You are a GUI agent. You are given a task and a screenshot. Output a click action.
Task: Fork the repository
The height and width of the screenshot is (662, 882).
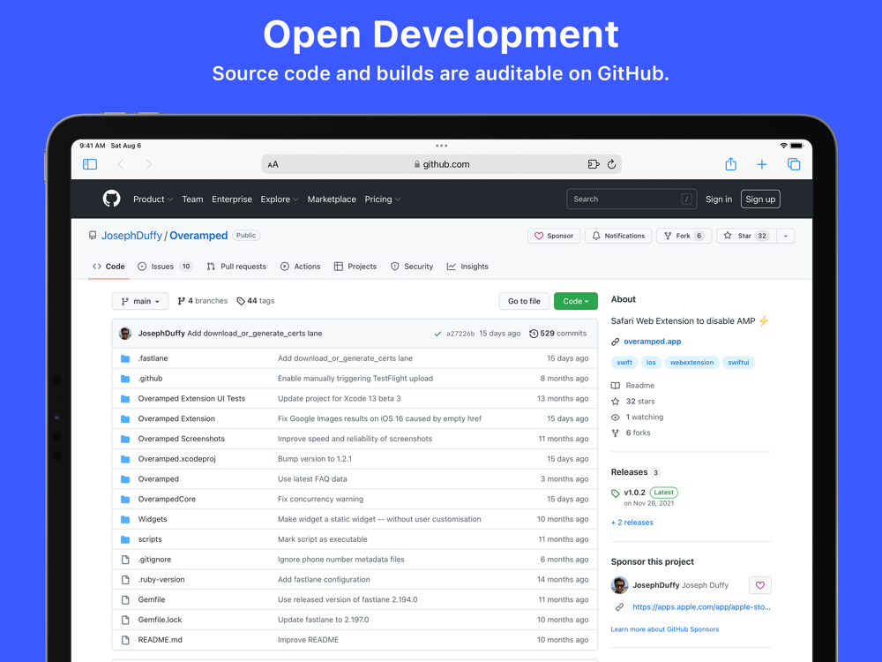tap(684, 236)
